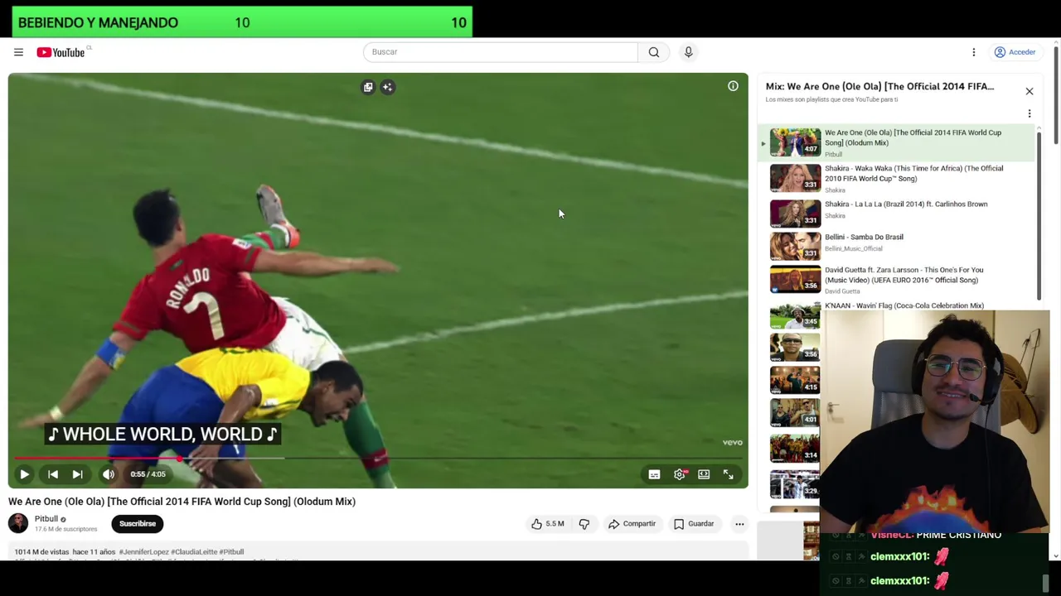Open more actions ellipsis below video
Viewport: 1061px width, 596px height.
pos(739,524)
